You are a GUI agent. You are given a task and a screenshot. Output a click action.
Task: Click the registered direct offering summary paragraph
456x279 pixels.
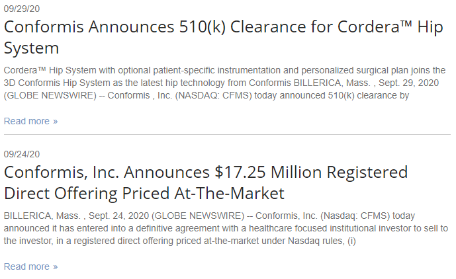point(226,228)
